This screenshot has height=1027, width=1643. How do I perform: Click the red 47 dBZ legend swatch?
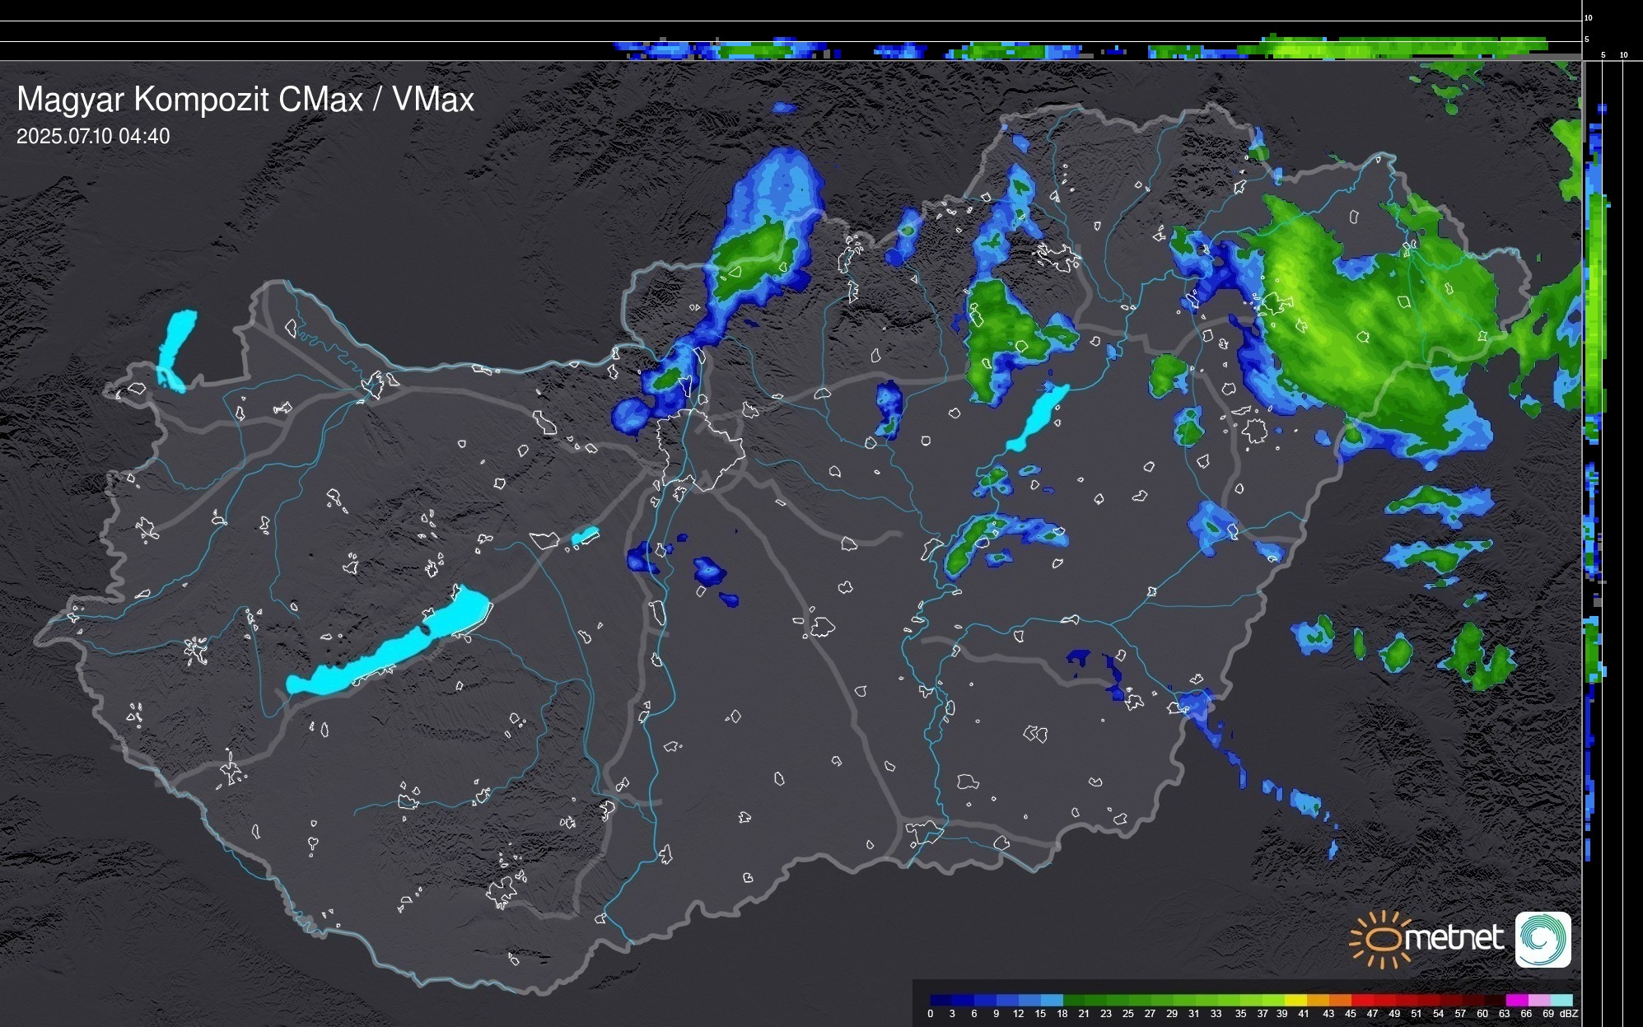(1383, 1000)
